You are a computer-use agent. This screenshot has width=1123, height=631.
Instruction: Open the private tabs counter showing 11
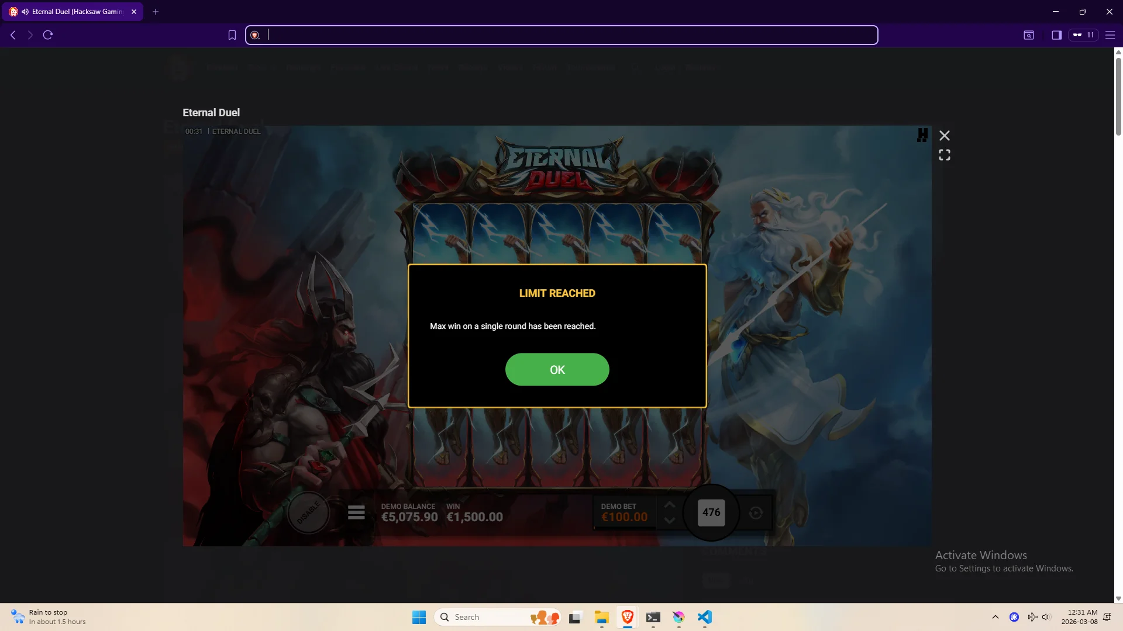click(x=1083, y=35)
